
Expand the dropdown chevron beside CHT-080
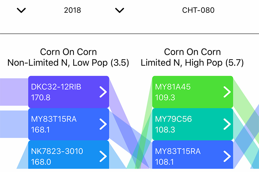click(119, 10)
